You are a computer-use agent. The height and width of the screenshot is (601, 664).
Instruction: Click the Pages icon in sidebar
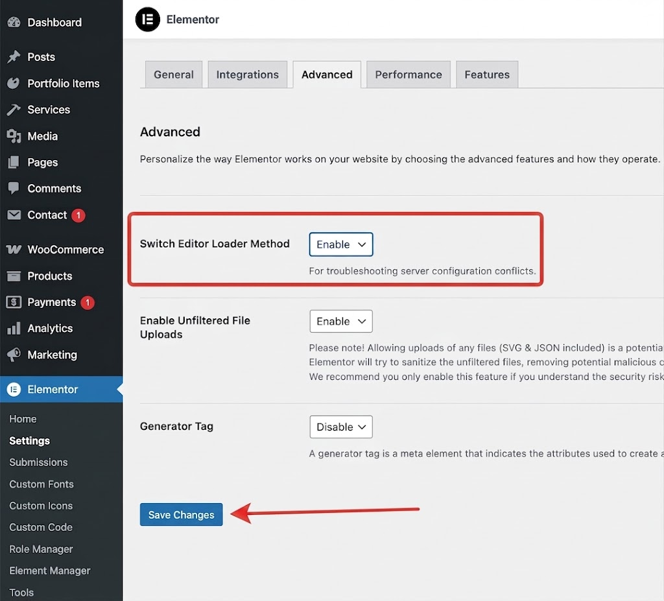pos(14,162)
